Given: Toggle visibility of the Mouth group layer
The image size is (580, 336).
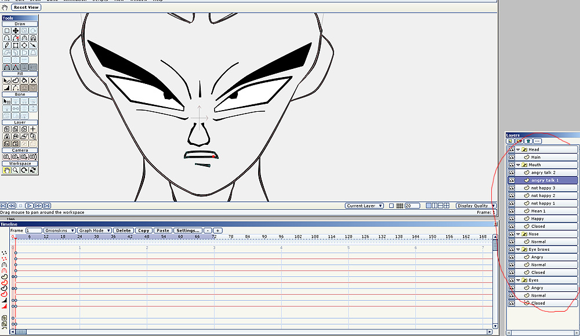Looking at the screenshot, I should [512, 165].
